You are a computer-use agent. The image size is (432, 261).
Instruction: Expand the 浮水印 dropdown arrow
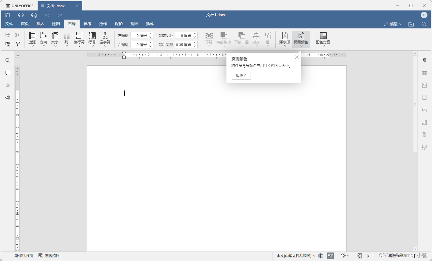tap(285, 46)
